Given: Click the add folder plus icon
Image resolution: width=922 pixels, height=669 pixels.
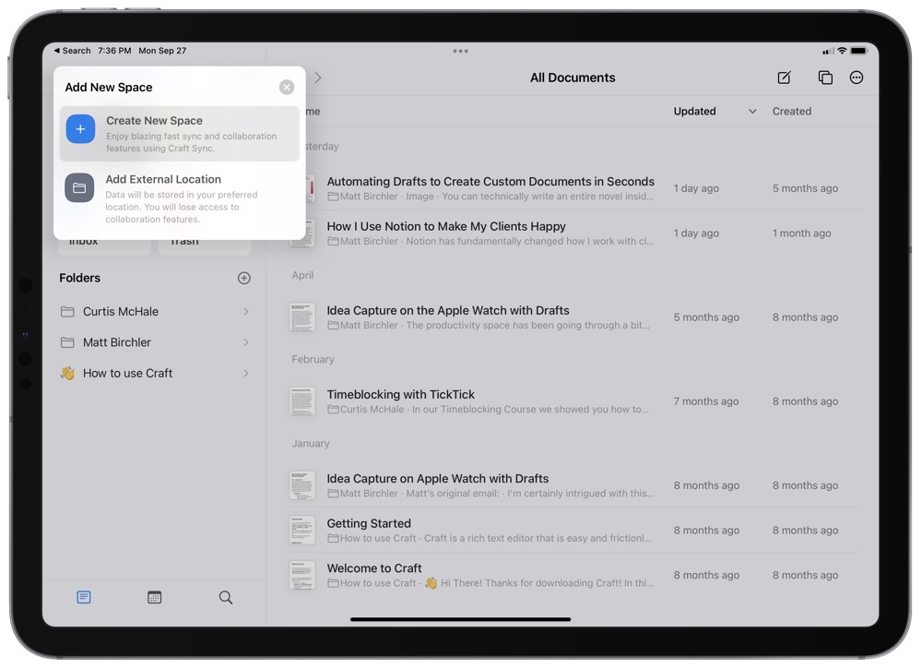Looking at the screenshot, I should pyautogui.click(x=244, y=278).
